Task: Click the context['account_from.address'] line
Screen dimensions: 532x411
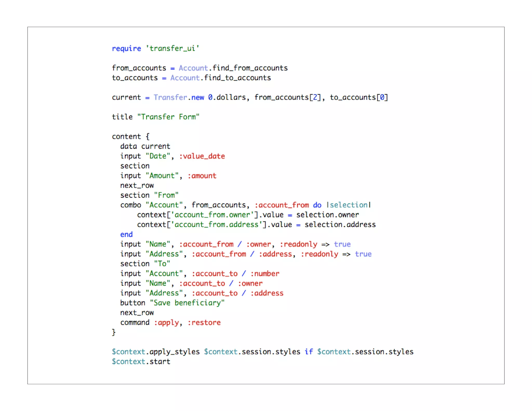Action: point(256,225)
